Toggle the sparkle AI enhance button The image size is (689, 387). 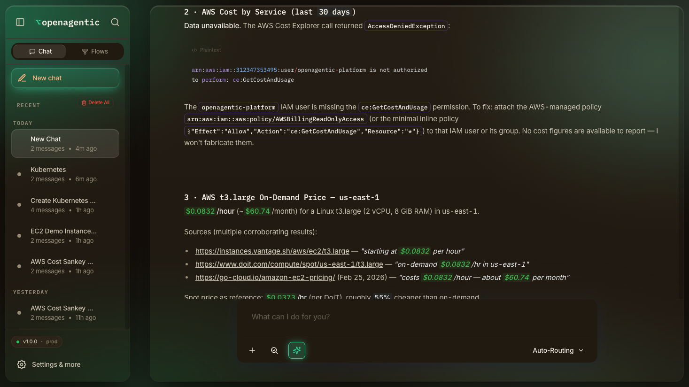[297, 350]
